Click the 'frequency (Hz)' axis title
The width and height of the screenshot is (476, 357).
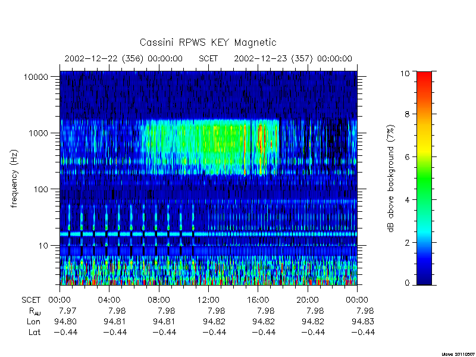point(14,178)
